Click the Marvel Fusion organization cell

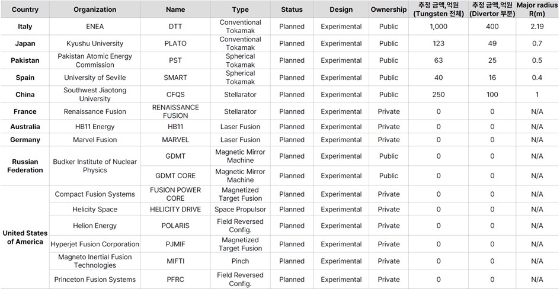click(95, 140)
